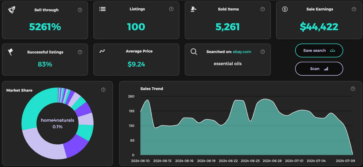
Task: Open help tooltip for Sell through
Action: tap(80, 10)
